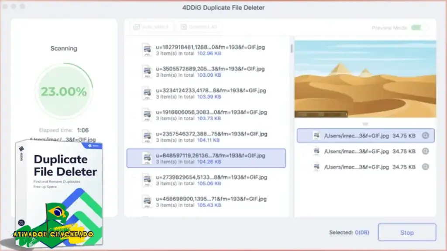Image resolution: width=447 pixels, height=251 pixels.
Task: Click file icon in last /Users/imac row
Action: pos(316,167)
